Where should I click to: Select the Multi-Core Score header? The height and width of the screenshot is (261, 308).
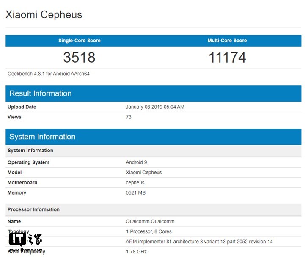[227, 41]
